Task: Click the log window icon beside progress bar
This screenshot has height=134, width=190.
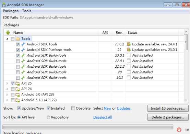Action: [187, 130]
